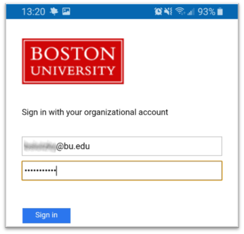Tap the alarm clock status icon

point(158,12)
